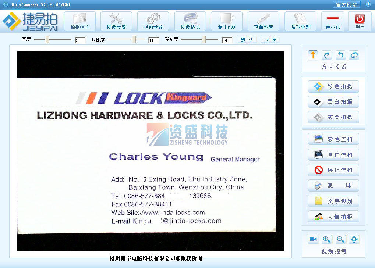Click the 捷易拍 JIEYIPAI logo

[30, 21]
